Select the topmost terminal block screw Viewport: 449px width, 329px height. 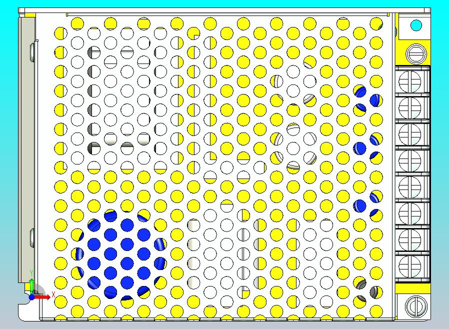pyautogui.click(x=410, y=81)
